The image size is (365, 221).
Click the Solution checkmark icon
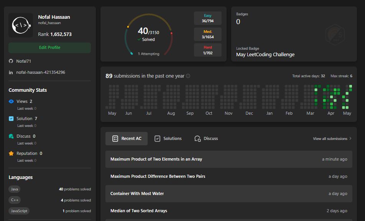pyautogui.click(x=11, y=119)
